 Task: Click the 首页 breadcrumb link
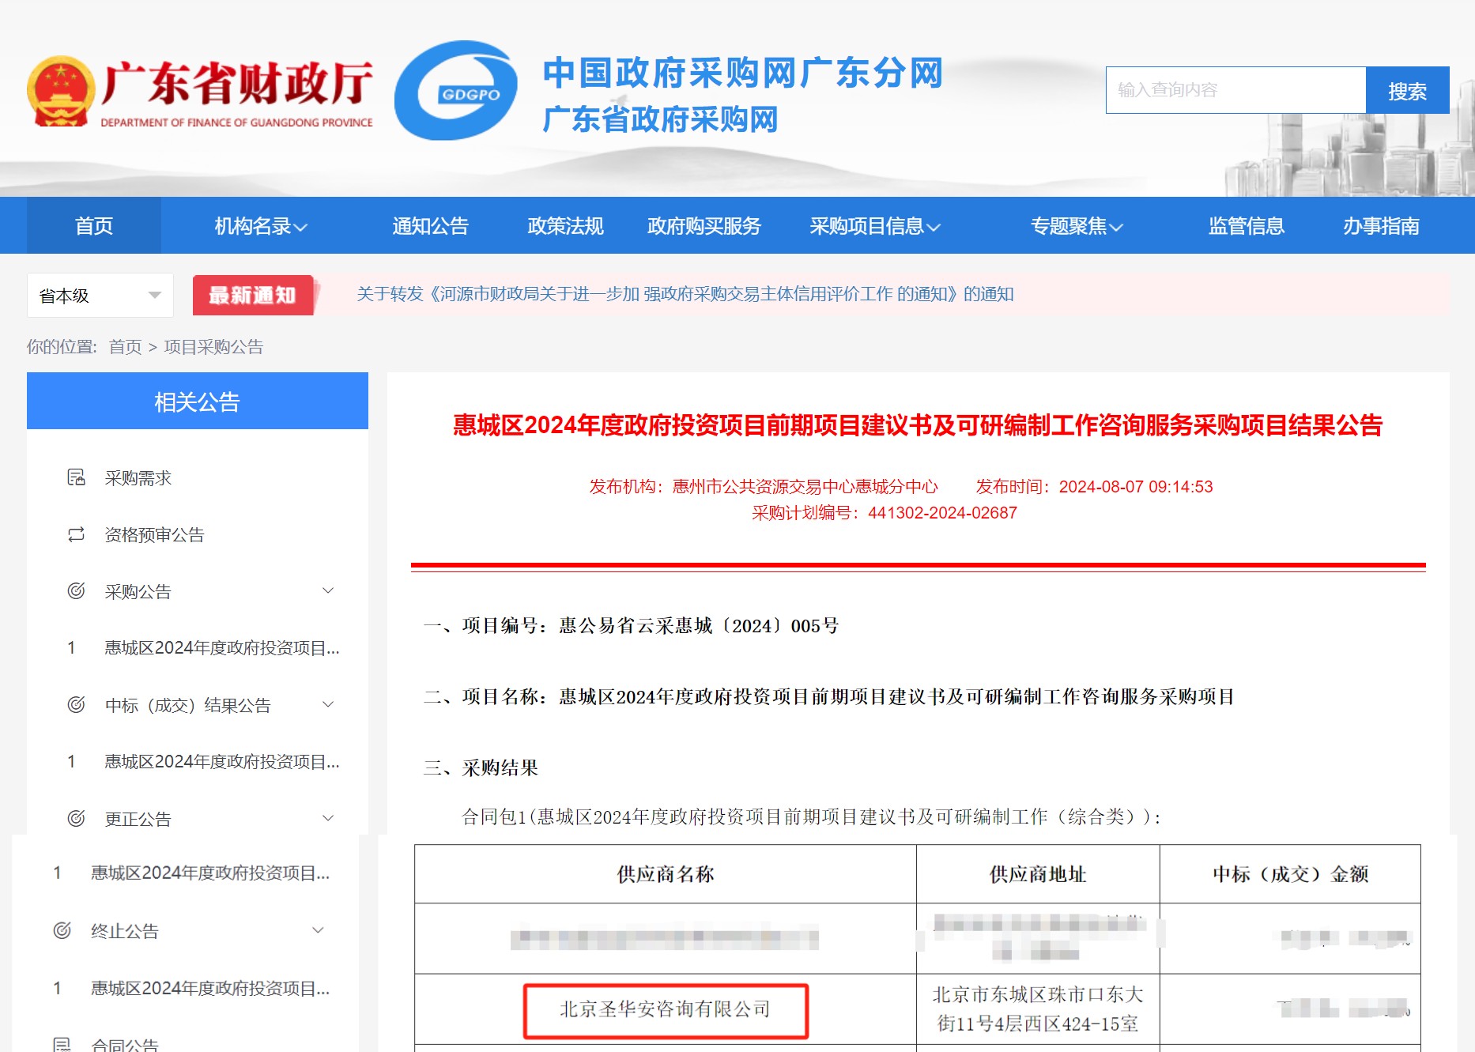point(125,347)
